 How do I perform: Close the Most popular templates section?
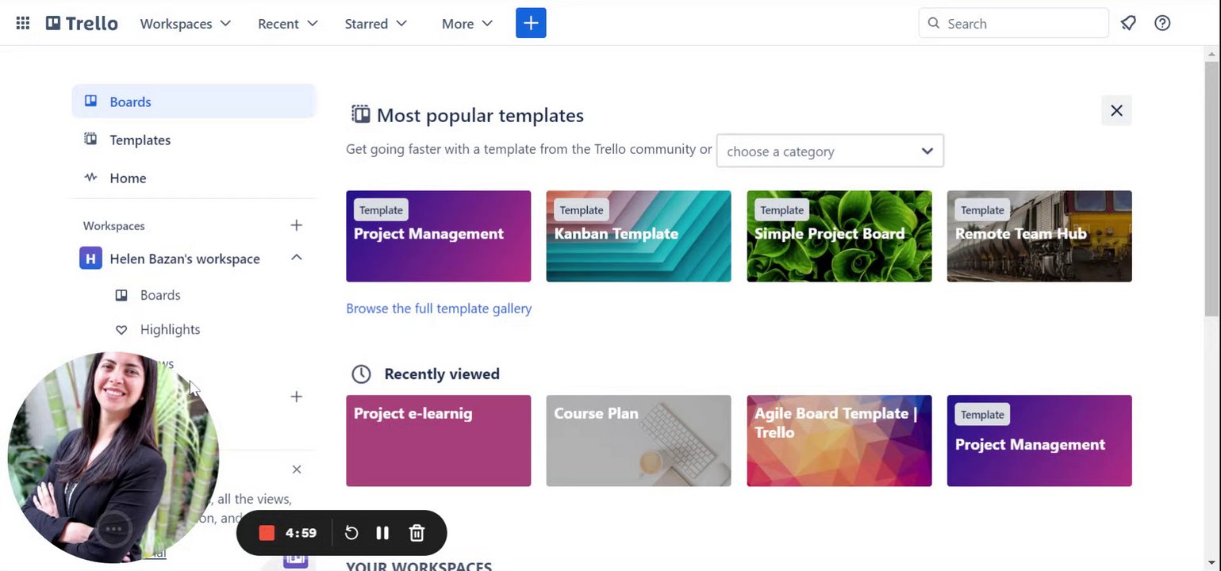[x=1116, y=110]
